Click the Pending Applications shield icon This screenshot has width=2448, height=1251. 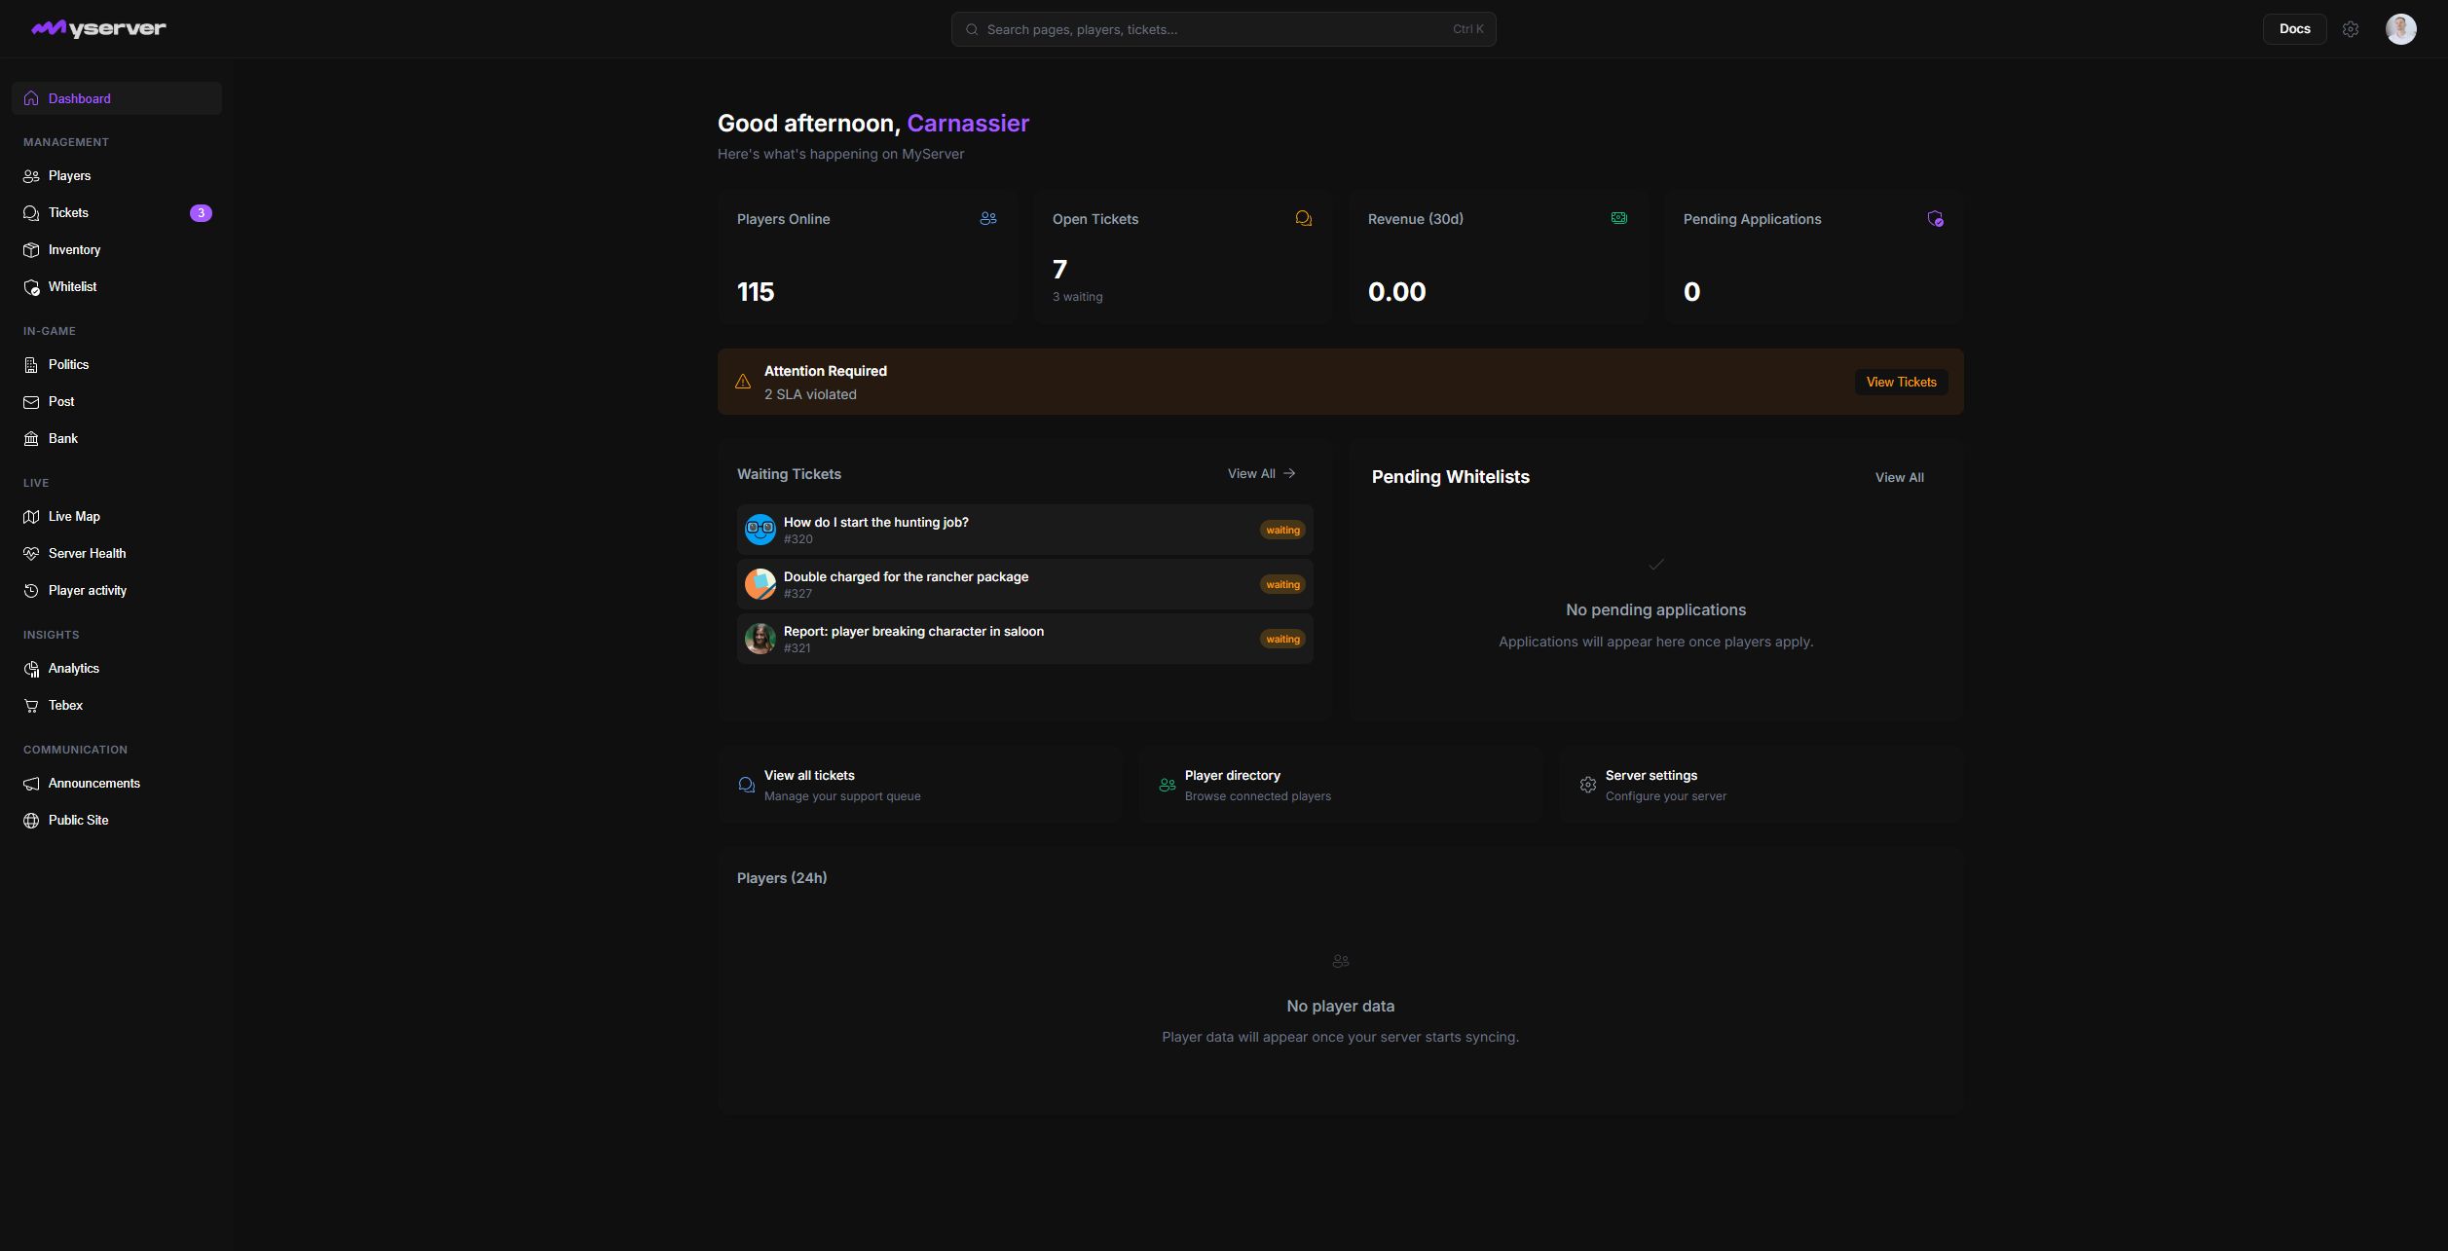coord(1935,219)
